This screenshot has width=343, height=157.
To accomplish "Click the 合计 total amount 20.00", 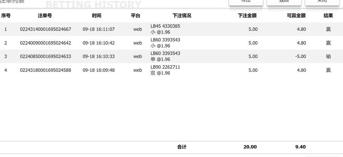I will 250,147.
